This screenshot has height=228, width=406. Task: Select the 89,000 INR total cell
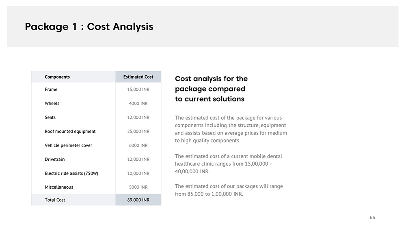click(138, 200)
